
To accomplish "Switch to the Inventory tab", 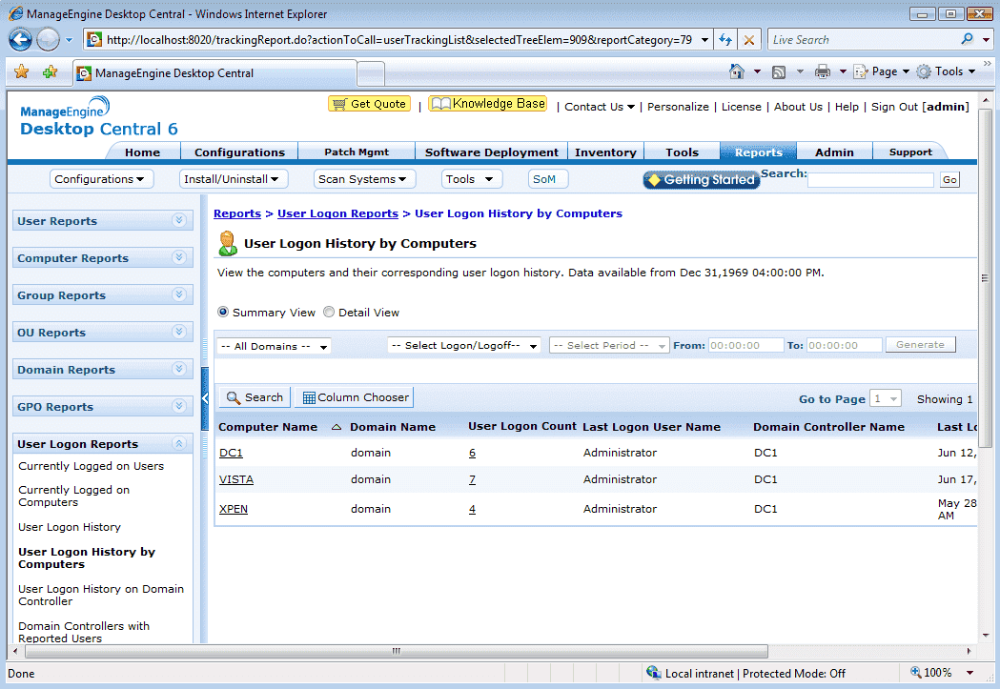I will (605, 152).
